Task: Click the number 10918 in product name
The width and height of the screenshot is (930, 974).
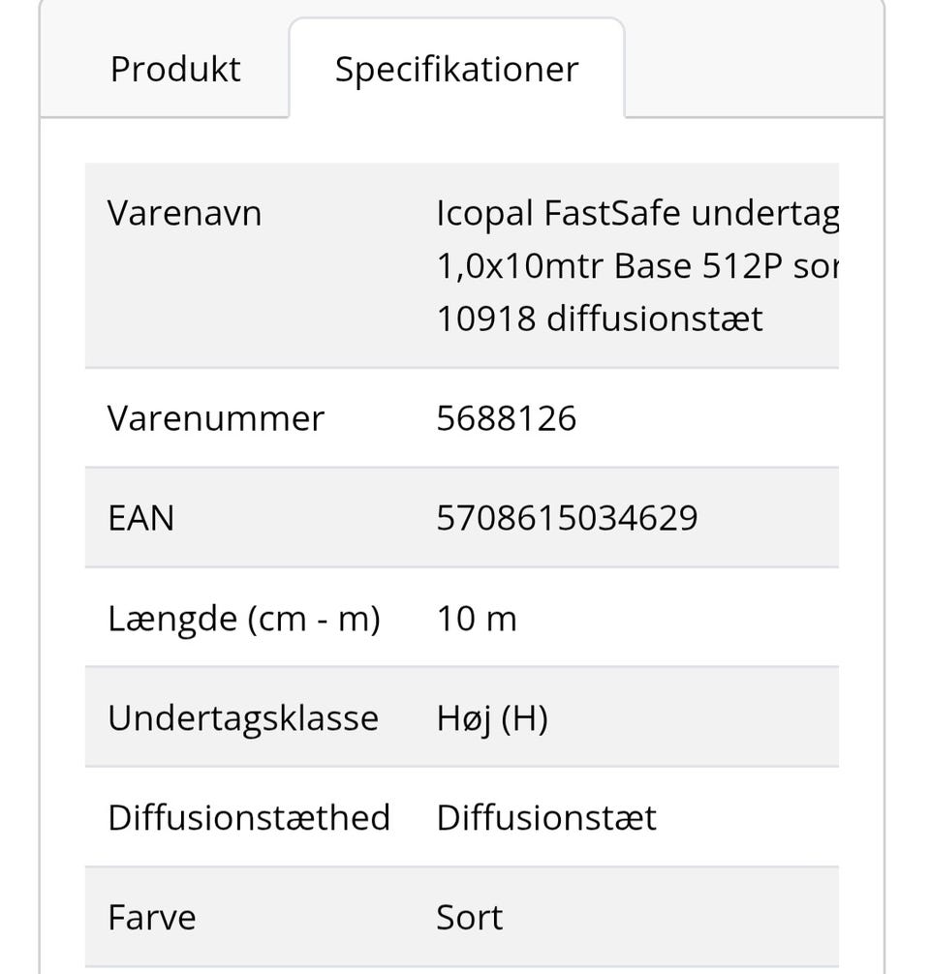Action: pos(486,319)
